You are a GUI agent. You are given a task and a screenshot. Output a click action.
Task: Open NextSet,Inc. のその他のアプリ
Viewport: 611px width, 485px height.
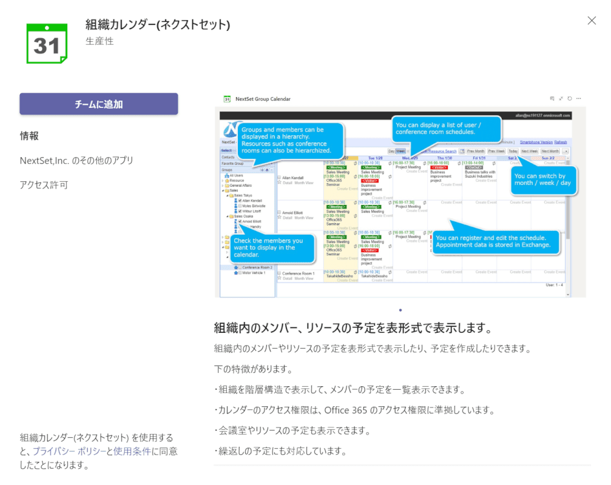tap(76, 161)
